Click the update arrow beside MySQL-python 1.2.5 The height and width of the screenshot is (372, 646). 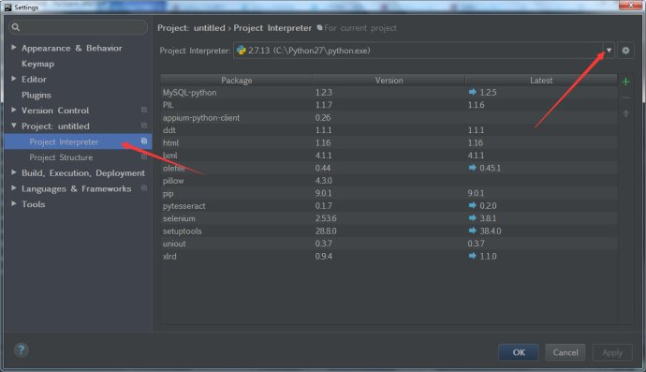[x=472, y=92]
